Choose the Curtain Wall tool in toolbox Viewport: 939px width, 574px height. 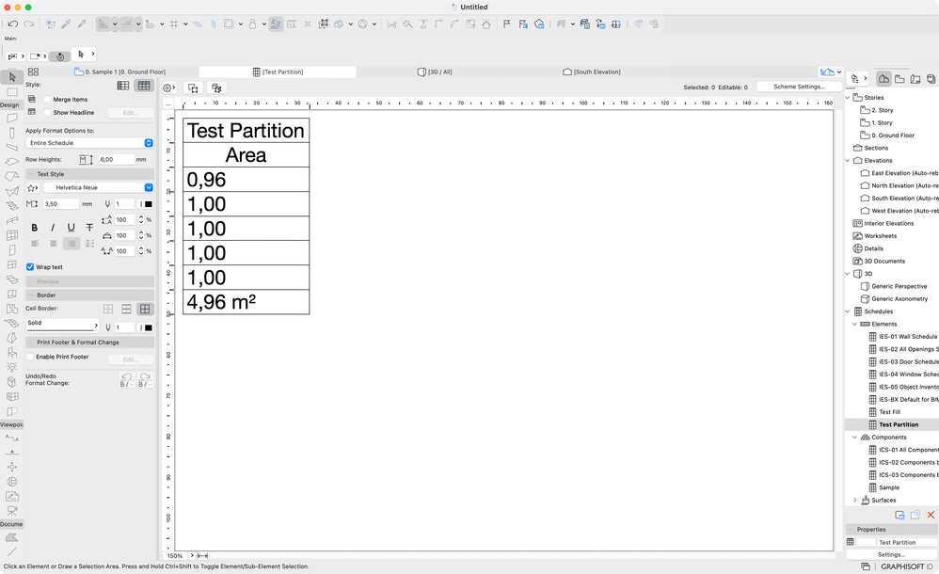pos(12,235)
